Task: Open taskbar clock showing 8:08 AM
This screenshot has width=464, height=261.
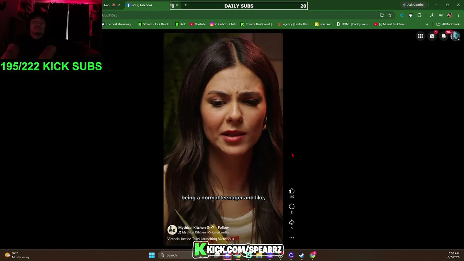Action: click(454, 255)
